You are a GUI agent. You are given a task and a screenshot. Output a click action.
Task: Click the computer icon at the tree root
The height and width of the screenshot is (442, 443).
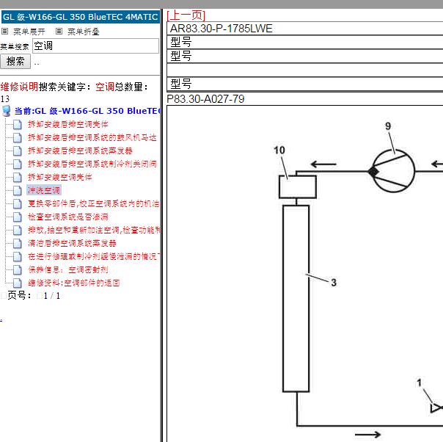(x=6, y=111)
